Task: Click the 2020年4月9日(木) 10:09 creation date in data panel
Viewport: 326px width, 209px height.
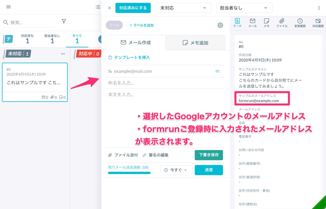Action: coord(260,60)
